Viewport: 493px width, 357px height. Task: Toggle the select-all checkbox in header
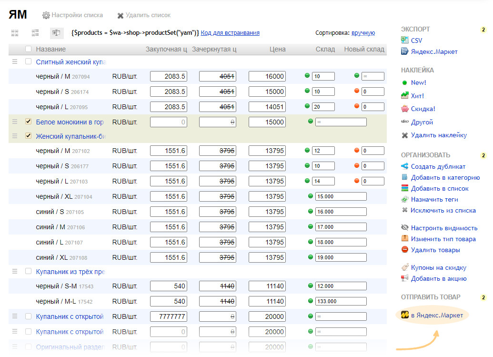tap(28, 49)
